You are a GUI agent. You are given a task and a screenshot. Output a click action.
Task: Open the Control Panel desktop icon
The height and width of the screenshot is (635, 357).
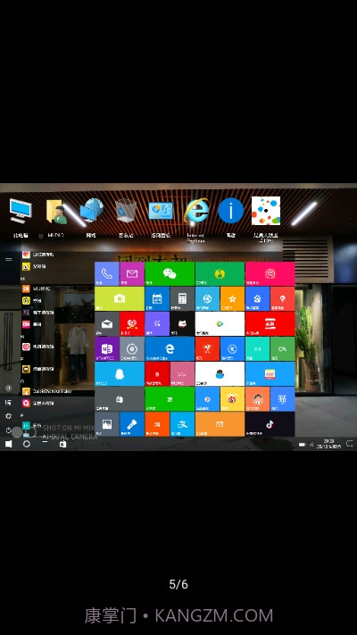[161, 217]
